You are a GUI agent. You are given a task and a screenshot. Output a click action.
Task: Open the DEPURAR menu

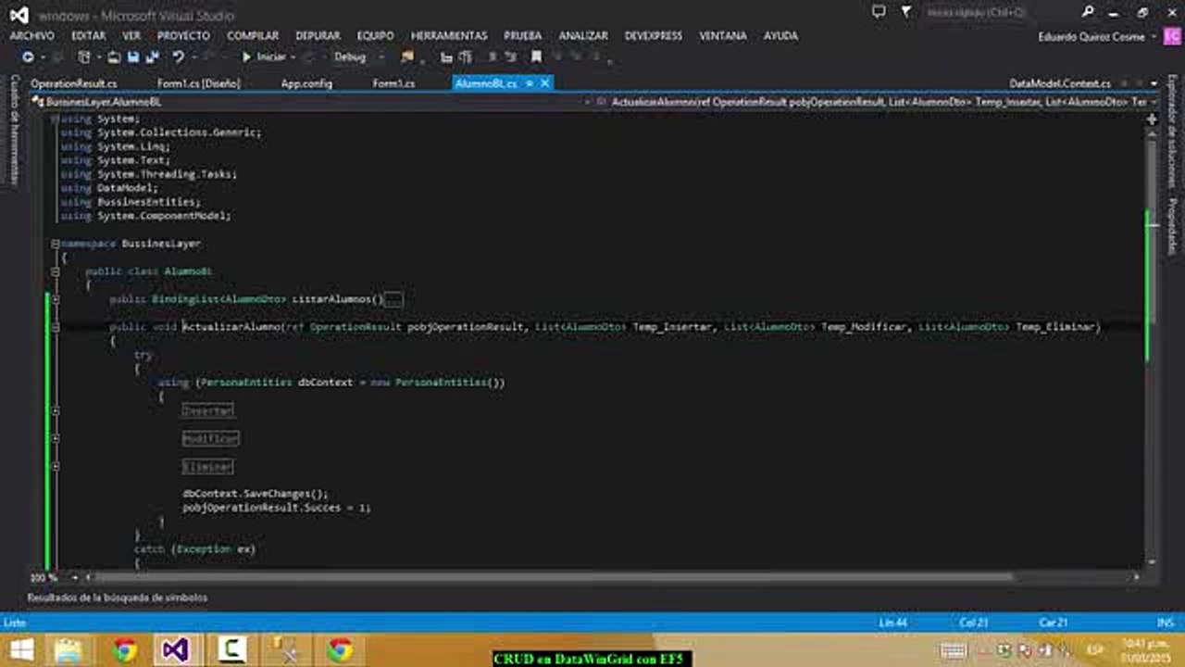point(318,36)
